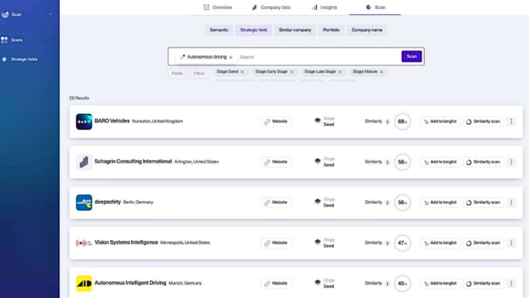
Task: Expand the Scan dropdown in the sidebar
Action: click(x=50, y=14)
